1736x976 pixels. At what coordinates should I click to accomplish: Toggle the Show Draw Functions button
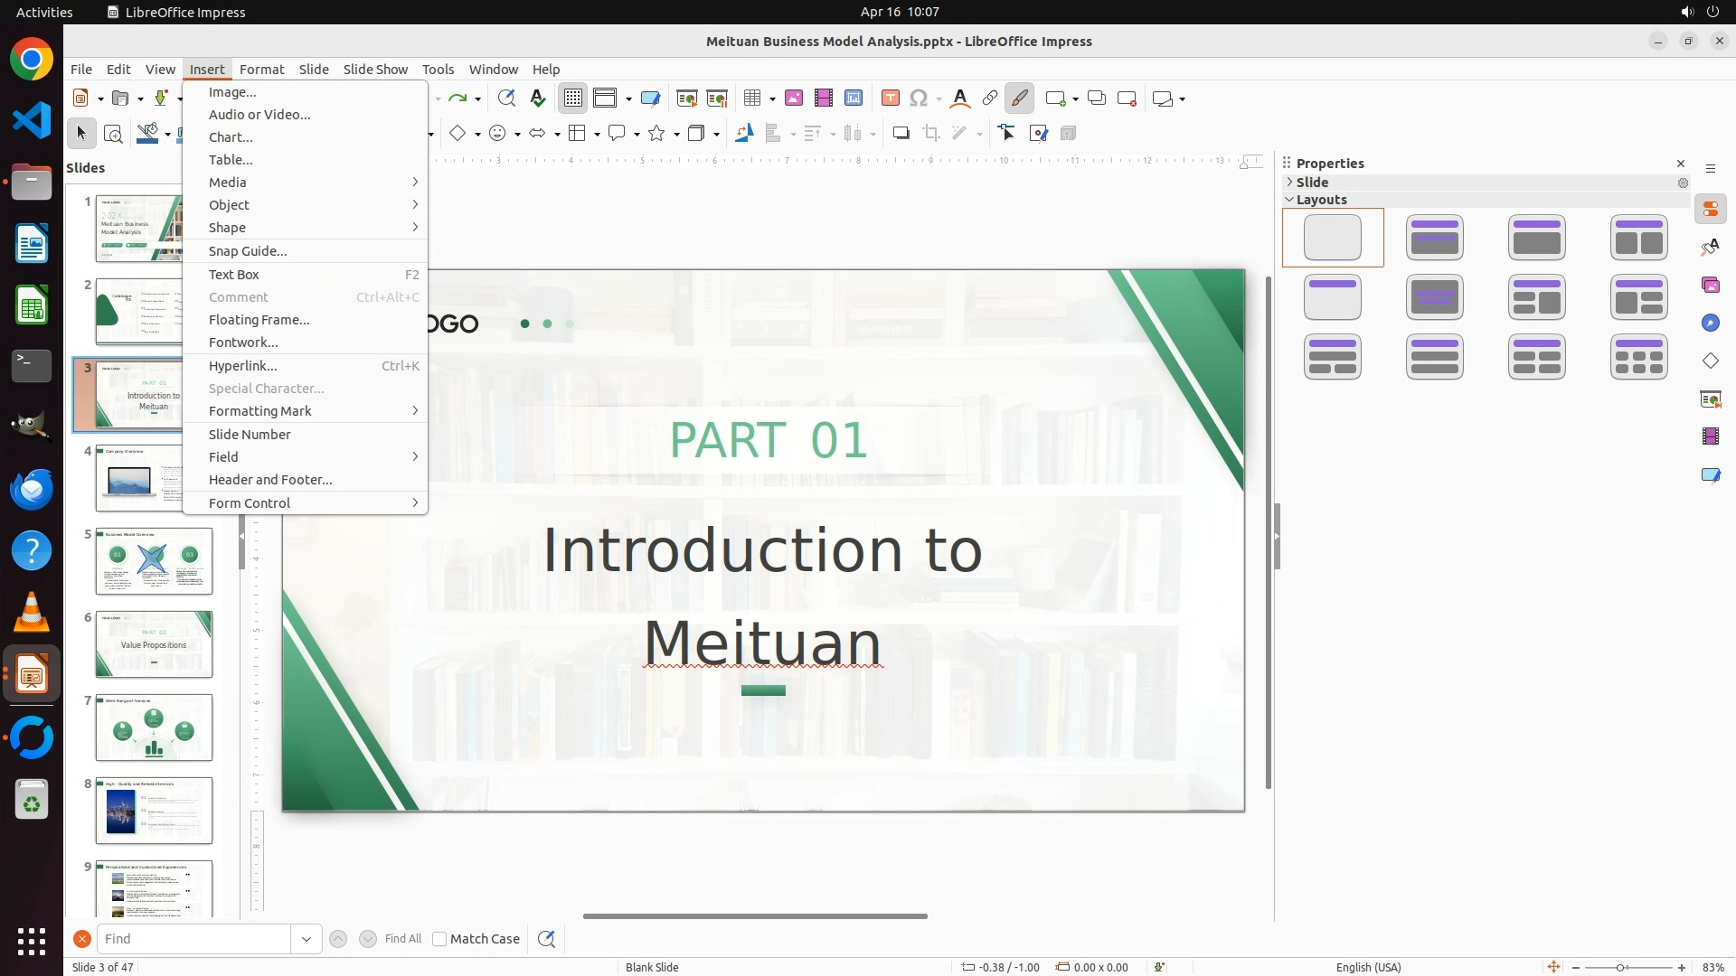pos(1020,99)
